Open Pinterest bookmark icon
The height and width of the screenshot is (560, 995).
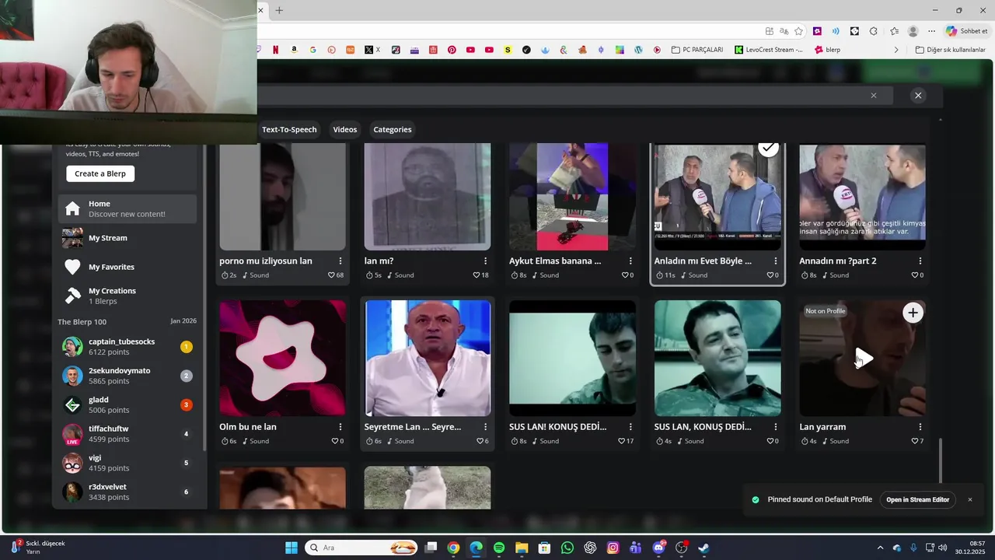(x=452, y=50)
